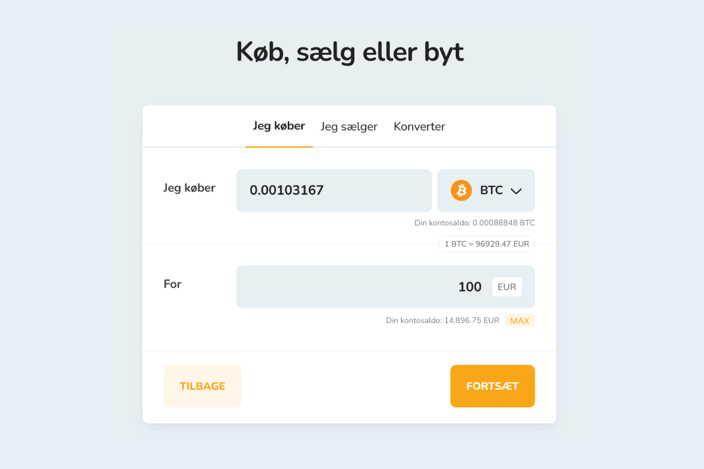Click the Bitcoin coin icon
Viewport: 704px width, 469px height.
click(x=461, y=190)
